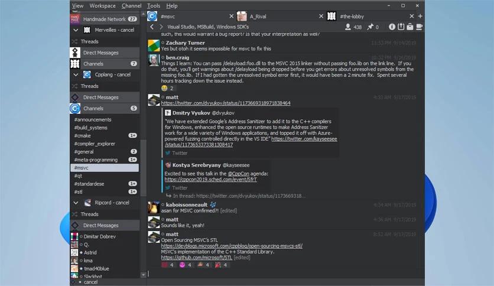The height and width of the screenshot is (286, 494).
Task: Click the briefcase icon in channel header
Action: point(410,27)
